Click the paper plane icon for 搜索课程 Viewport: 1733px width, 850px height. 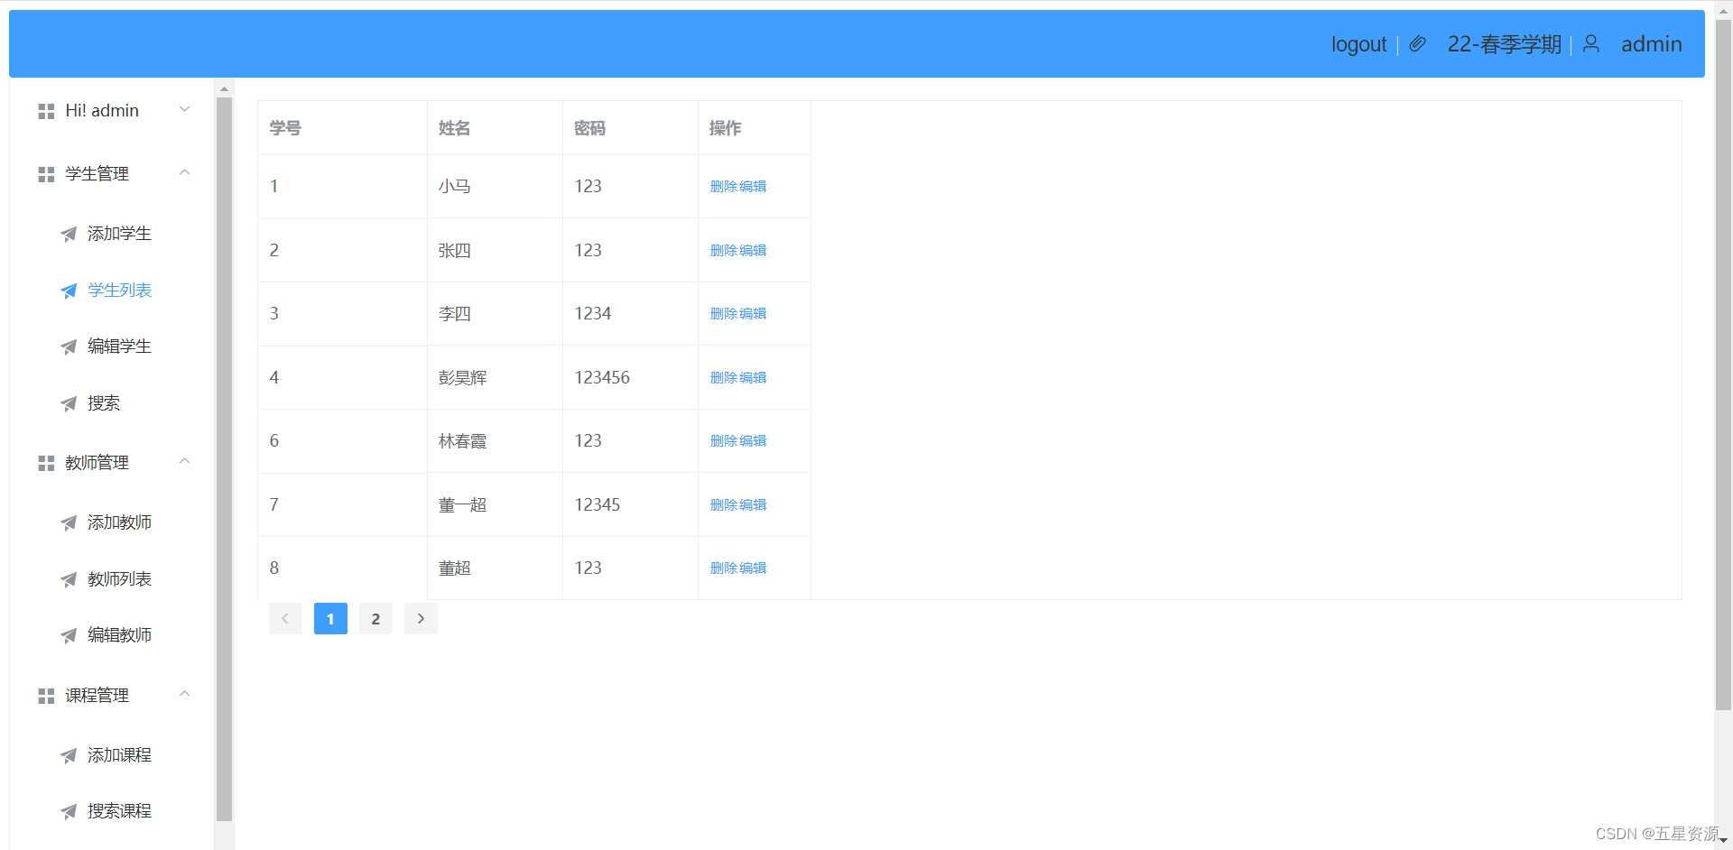point(69,811)
